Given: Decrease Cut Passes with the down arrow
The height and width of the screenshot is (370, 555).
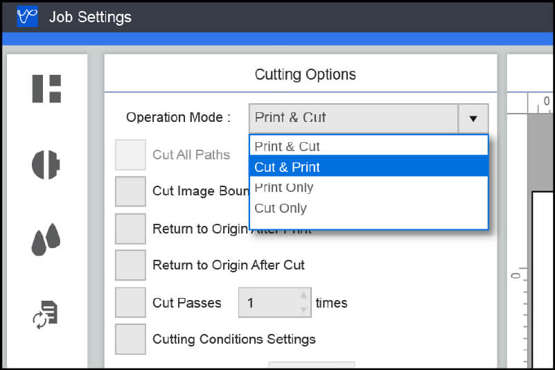Looking at the screenshot, I should [303, 310].
